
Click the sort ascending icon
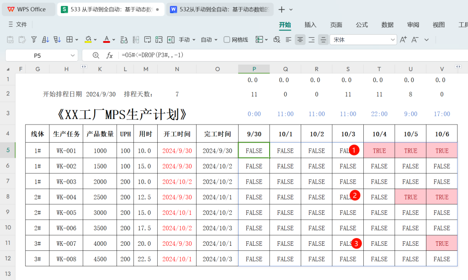[45, 40]
